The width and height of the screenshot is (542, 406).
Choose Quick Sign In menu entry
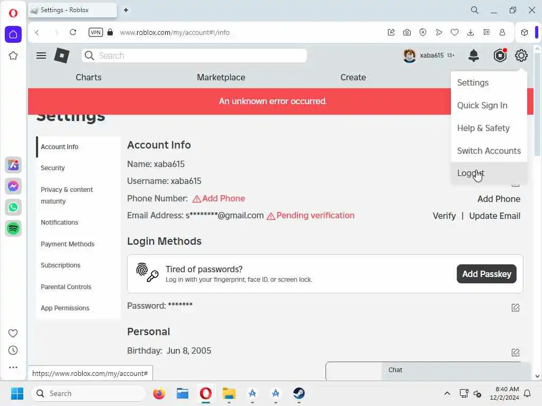click(489, 105)
